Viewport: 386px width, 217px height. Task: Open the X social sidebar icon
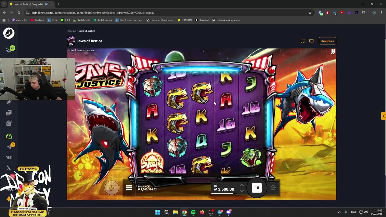point(9,168)
